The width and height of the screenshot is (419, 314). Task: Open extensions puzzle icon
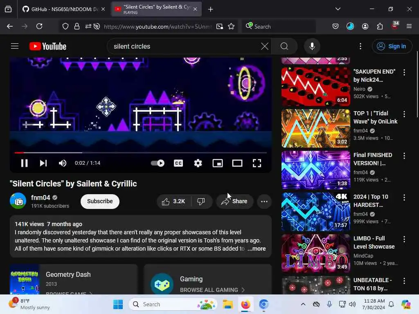tap(380, 26)
